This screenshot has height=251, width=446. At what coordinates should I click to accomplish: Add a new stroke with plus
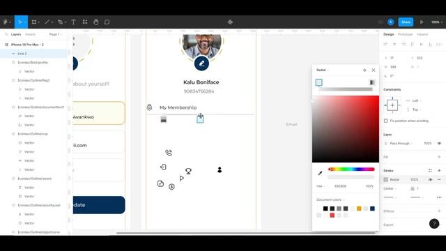point(439,170)
